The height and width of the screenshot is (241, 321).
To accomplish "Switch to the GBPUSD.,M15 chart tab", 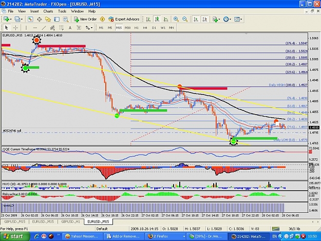I will (14, 221).
